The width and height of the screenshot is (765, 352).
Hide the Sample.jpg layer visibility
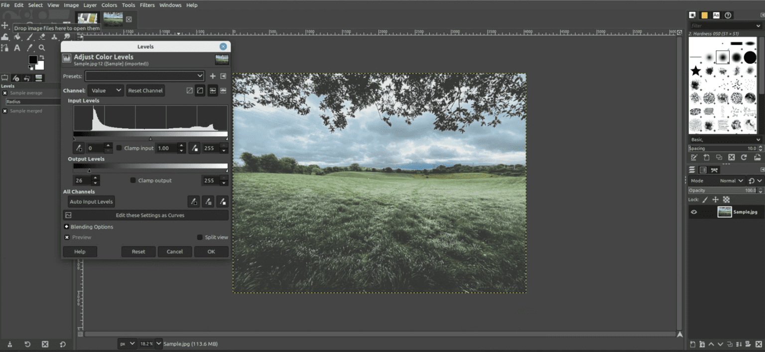click(x=694, y=212)
